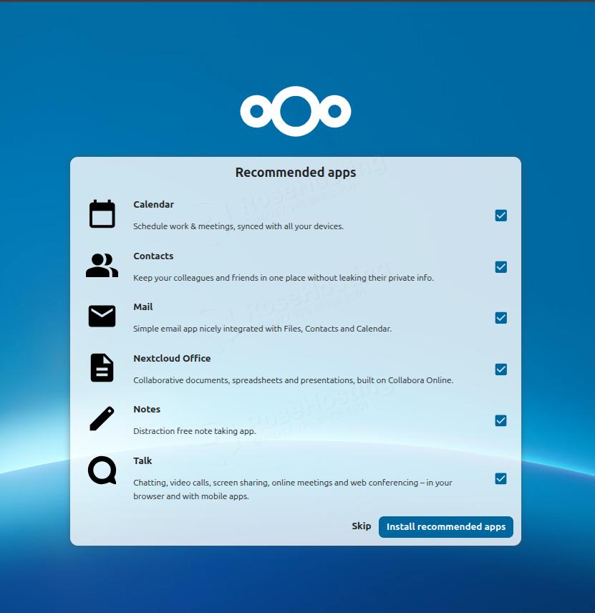
Task: Uncheck the Nextcloud Office checkbox
Action: (x=500, y=370)
